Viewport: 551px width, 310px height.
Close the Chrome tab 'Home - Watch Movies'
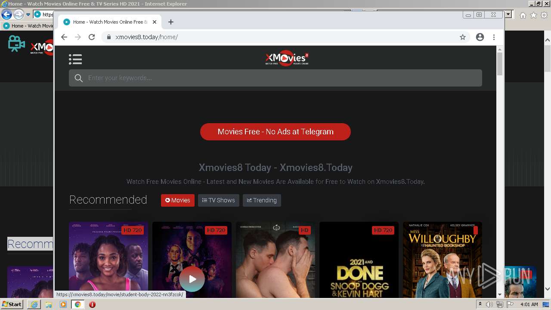coord(155,22)
